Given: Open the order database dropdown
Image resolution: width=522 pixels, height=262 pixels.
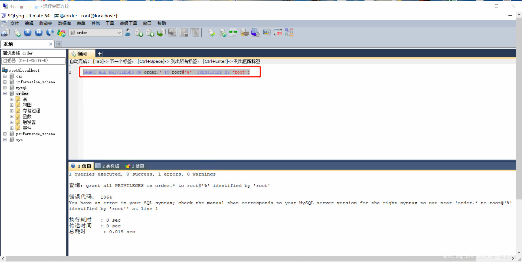Looking at the screenshot, I should pyautogui.click(x=96, y=33).
